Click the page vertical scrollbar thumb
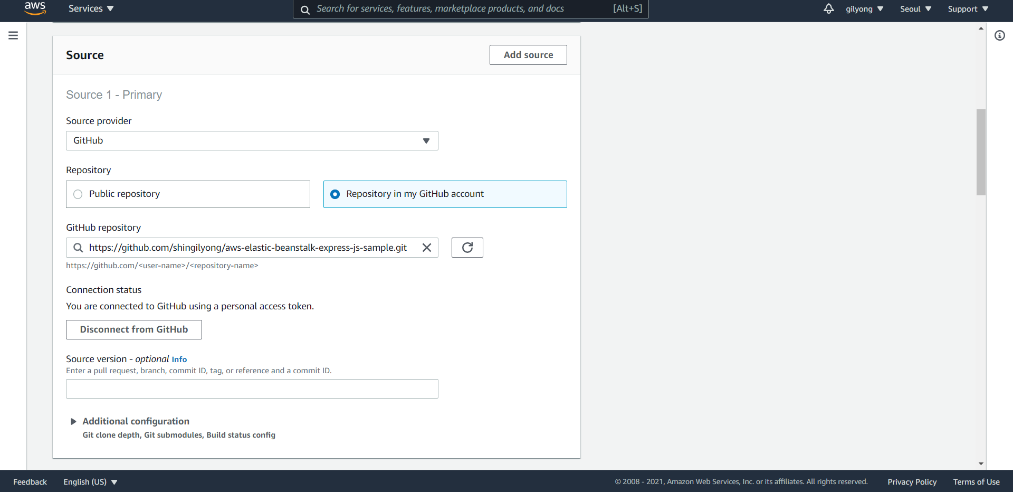Viewport: 1013px width, 492px height. [981, 152]
